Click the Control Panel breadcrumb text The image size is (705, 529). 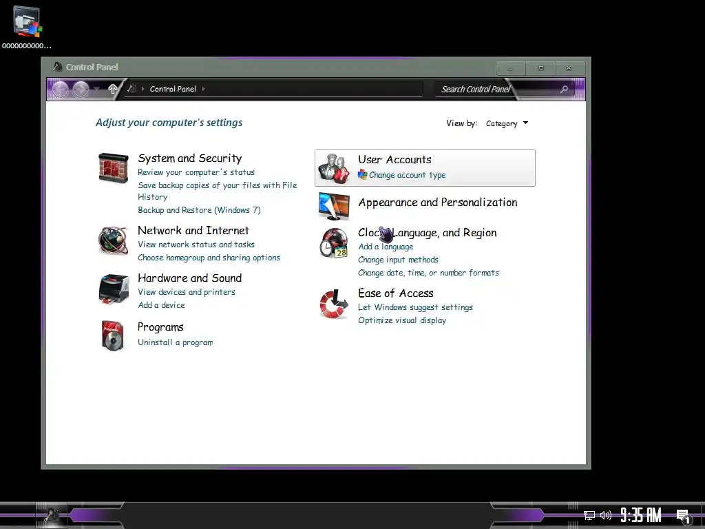pos(173,89)
